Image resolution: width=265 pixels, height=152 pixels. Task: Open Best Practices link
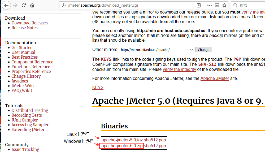click(24, 57)
